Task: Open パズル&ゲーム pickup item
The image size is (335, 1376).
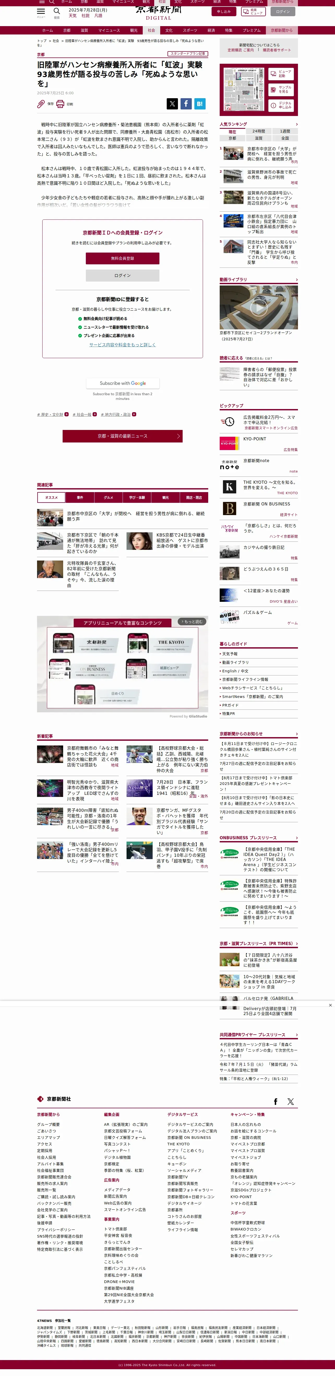Action: [258, 617]
